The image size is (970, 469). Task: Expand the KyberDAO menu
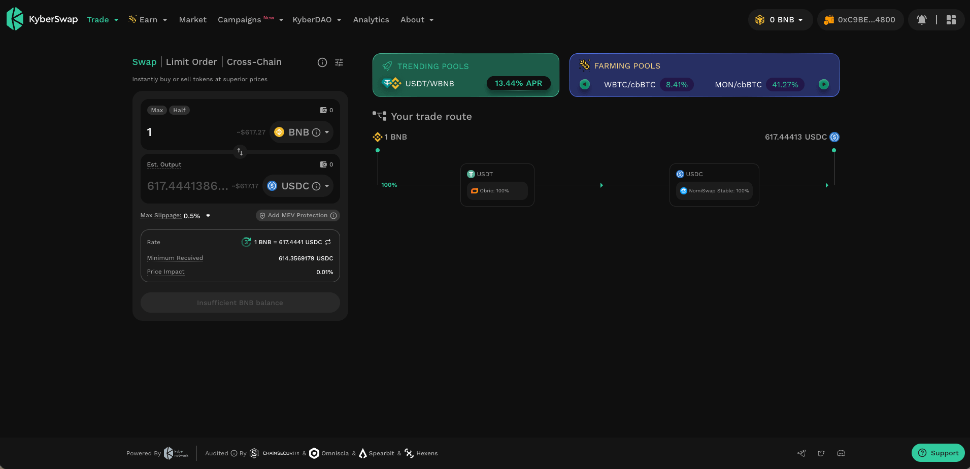tap(317, 20)
